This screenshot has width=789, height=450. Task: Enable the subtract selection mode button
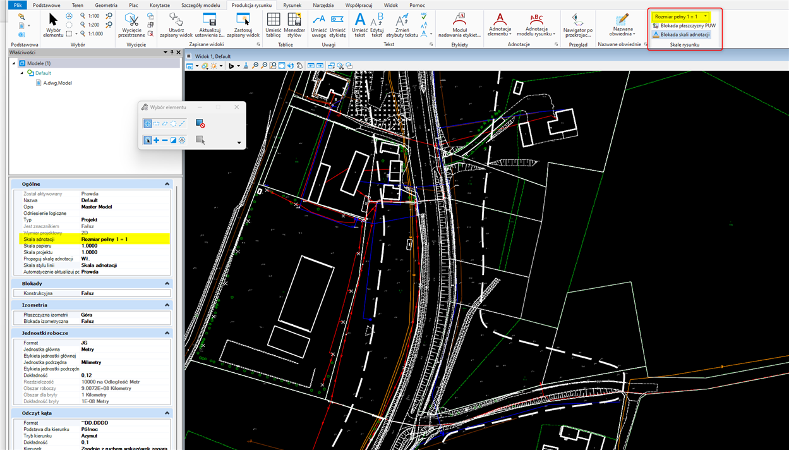click(165, 140)
